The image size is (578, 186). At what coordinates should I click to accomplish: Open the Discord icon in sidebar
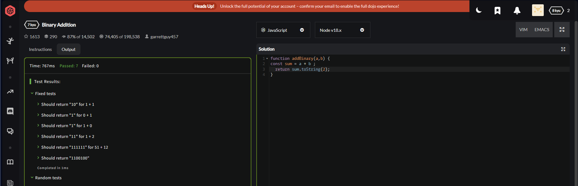[x=10, y=111]
